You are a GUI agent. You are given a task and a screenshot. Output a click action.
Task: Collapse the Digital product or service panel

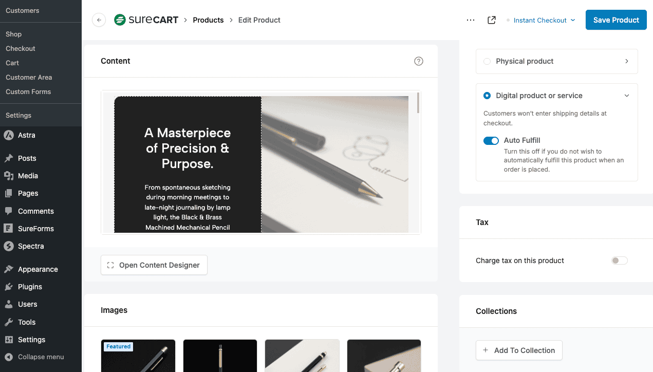pyautogui.click(x=627, y=96)
